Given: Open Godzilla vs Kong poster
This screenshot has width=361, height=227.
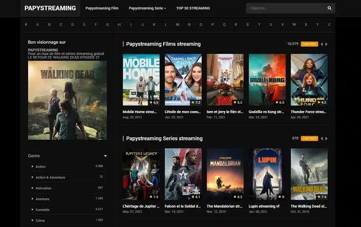Looking at the screenshot, I should click(x=267, y=80).
